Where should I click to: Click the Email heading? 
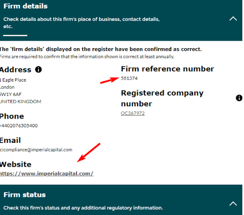pos(10,140)
